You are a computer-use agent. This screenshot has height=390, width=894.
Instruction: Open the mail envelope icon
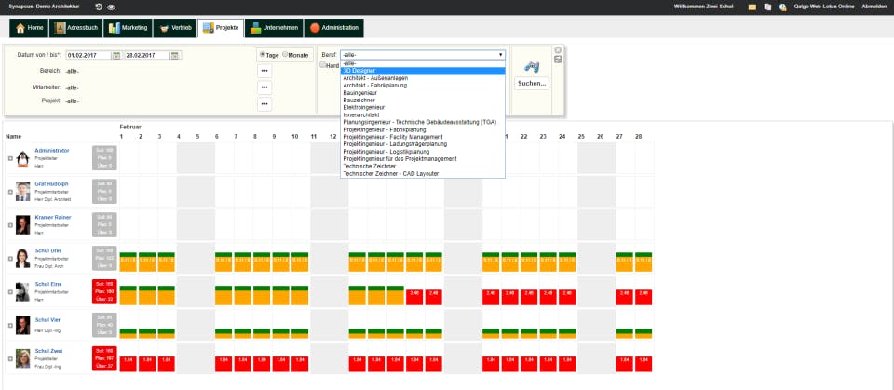click(752, 7)
